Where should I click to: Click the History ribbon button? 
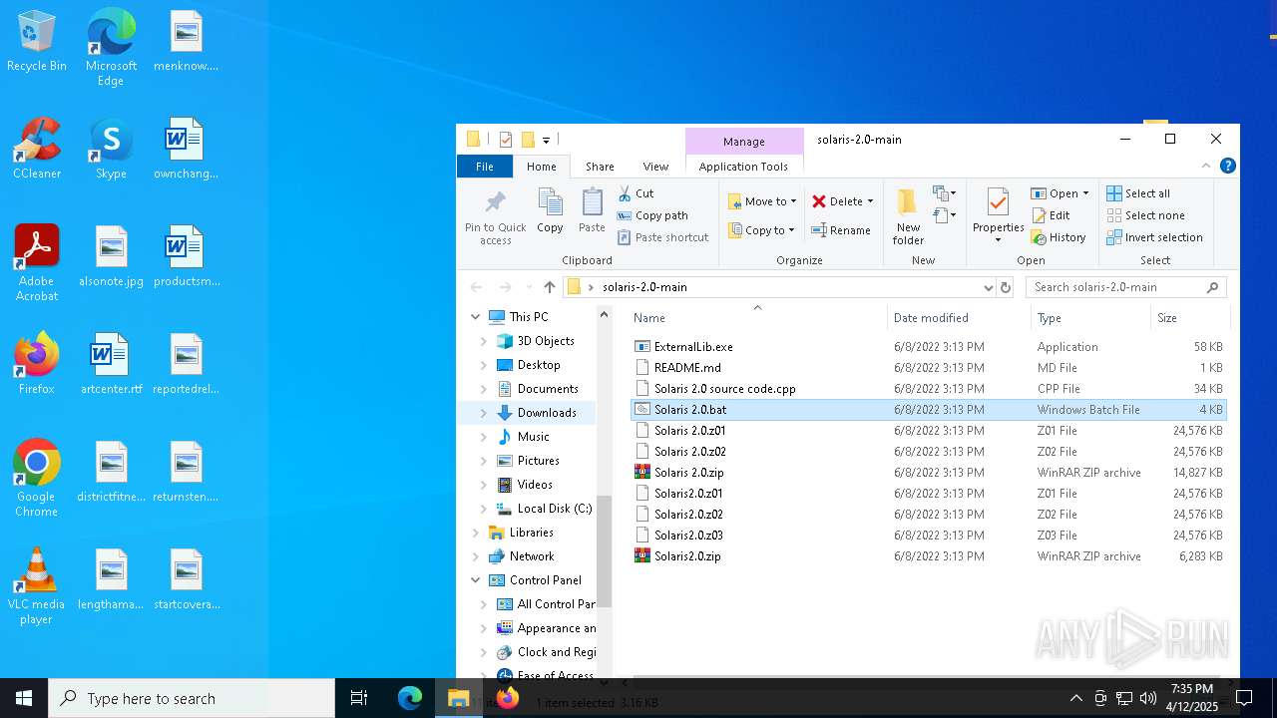(x=1059, y=237)
